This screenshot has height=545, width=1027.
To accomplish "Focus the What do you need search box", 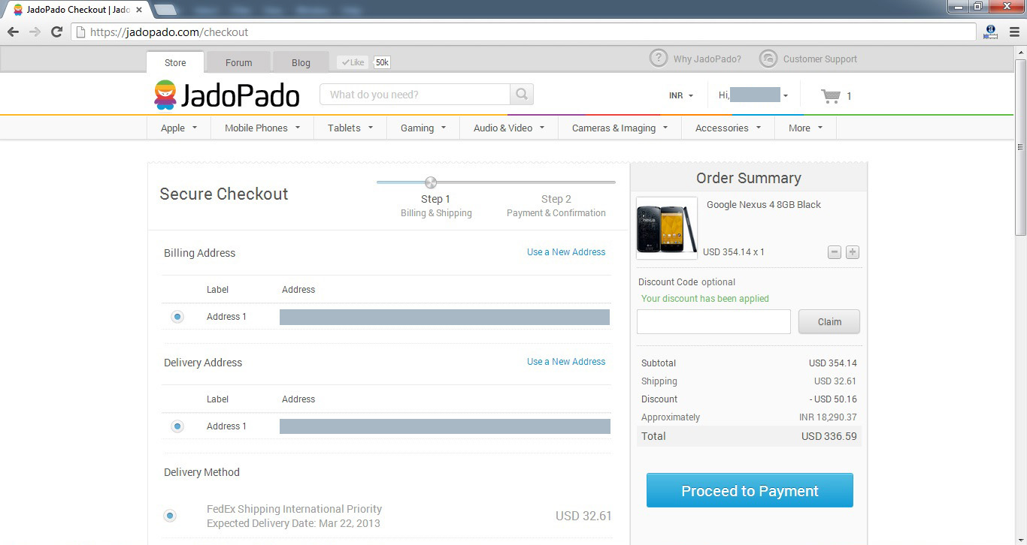I will point(415,95).
